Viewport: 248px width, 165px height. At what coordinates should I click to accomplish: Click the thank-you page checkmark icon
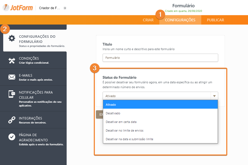click(x=12, y=137)
